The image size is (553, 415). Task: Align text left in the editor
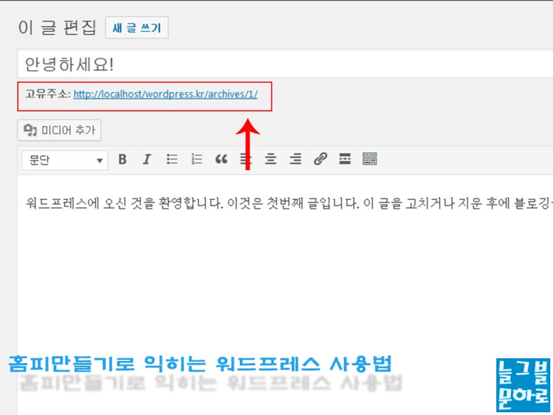click(x=246, y=159)
